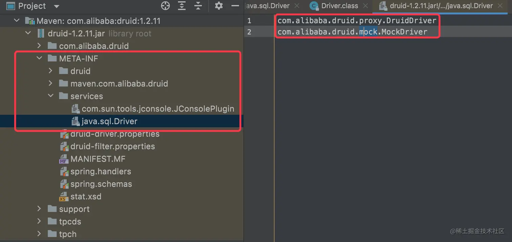Click the Project panel window icon
The width and height of the screenshot is (512, 242).
(11, 6)
